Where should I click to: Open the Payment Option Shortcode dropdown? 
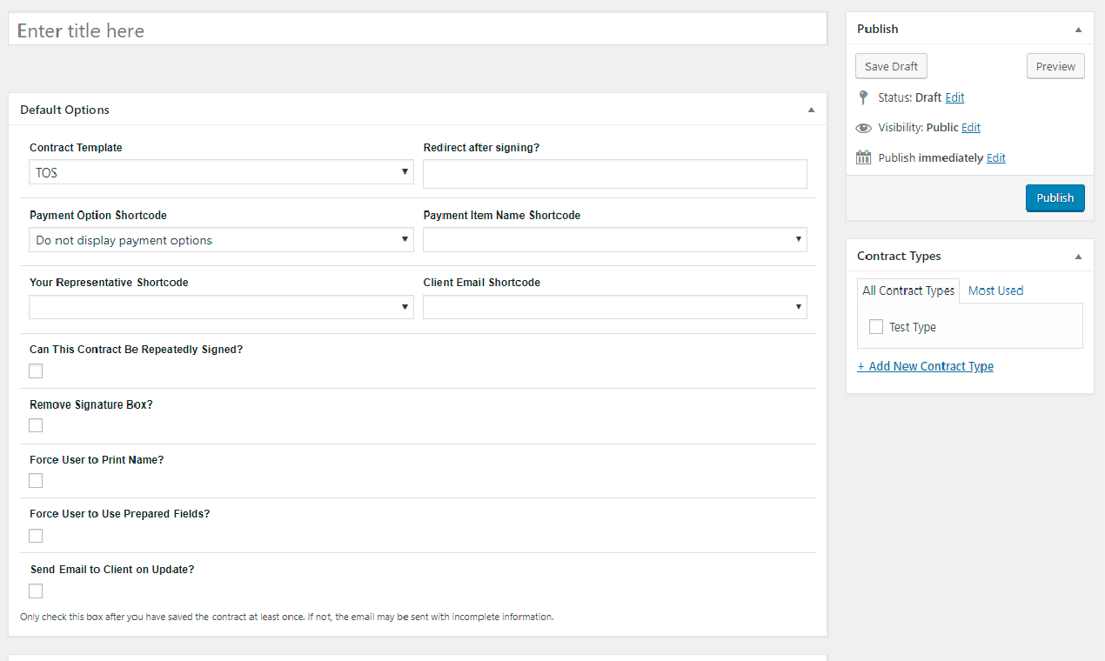pos(221,239)
